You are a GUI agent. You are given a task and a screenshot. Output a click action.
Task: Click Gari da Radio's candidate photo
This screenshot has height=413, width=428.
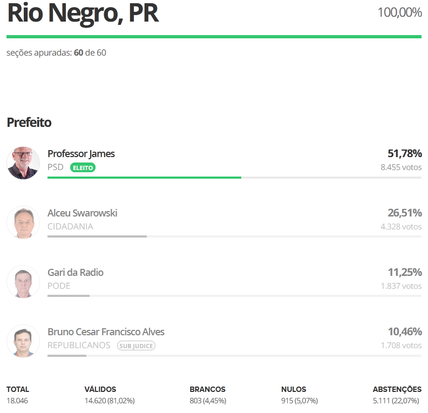[x=23, y=281]
